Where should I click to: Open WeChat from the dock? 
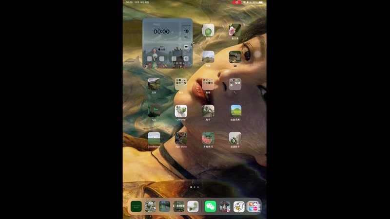(x=210, y=206)
